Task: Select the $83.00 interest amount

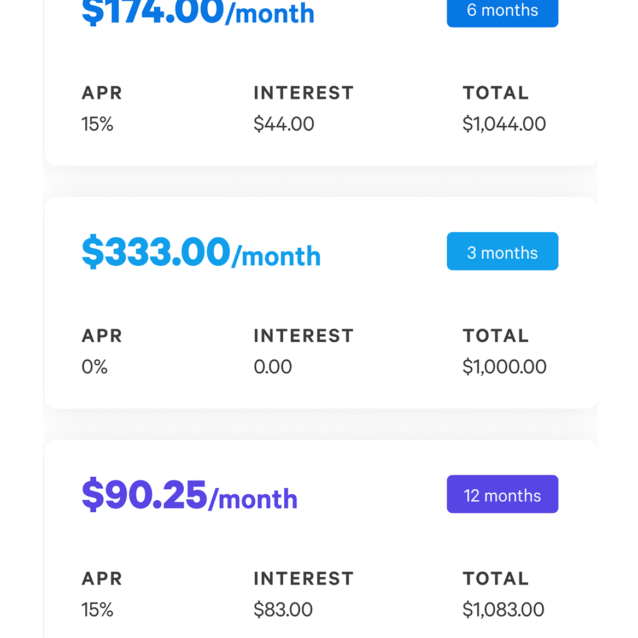Action: point(283,610)
